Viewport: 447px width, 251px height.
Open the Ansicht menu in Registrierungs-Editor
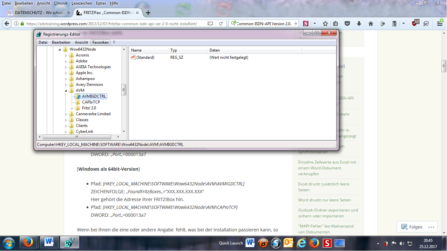[x=81, y=42]
